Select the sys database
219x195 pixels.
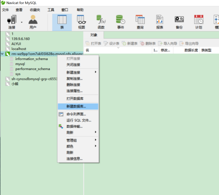18,74
